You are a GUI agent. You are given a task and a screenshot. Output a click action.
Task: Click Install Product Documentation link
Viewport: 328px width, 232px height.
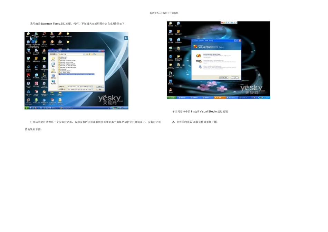coord(213,60)
